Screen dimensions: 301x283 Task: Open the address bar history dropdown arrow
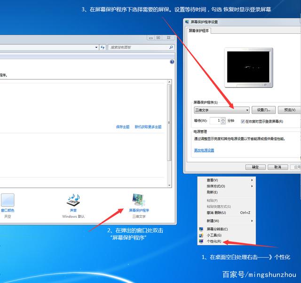96,47
